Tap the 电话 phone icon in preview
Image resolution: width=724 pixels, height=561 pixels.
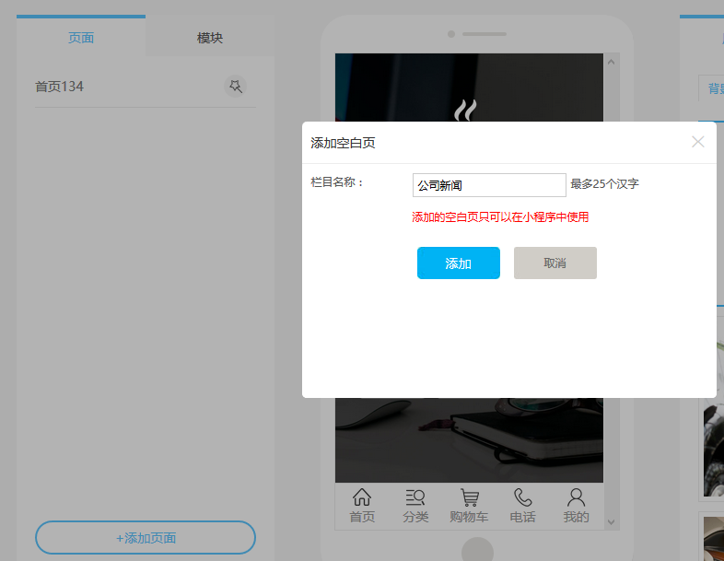coord(522,506)
